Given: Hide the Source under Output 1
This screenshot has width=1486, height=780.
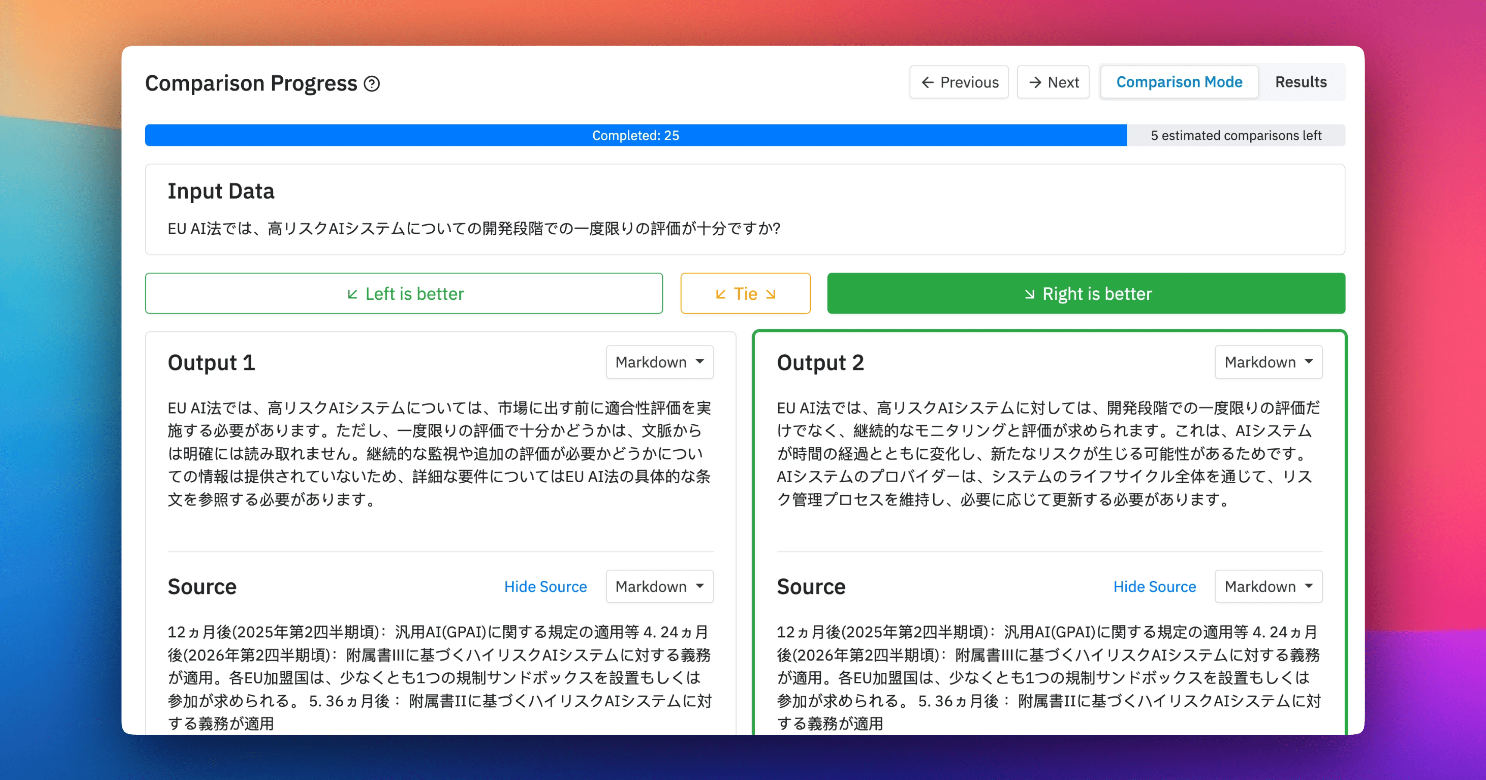Looking at the screenshot, I should [x=545, y=586].
